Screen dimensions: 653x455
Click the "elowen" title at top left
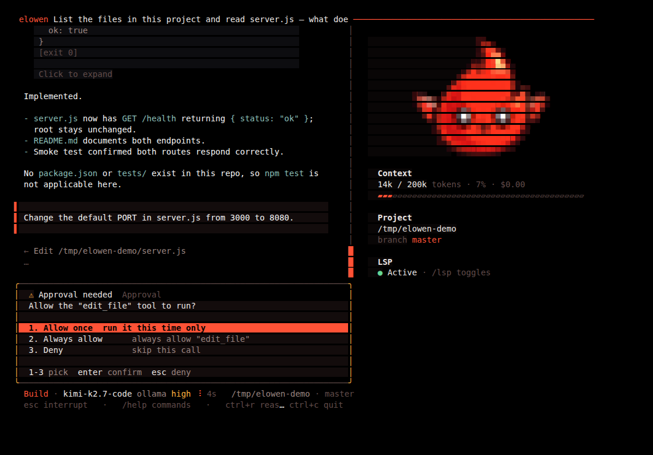click(x=34, y=20)
